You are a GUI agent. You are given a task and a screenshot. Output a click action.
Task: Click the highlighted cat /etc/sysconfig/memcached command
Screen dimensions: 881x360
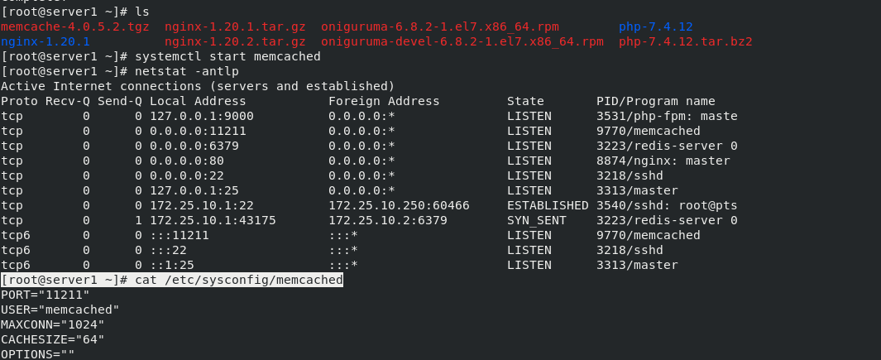(239, 280)
